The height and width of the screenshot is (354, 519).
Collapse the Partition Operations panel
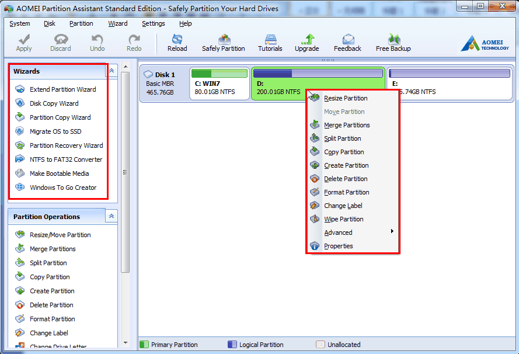[112, 216]
